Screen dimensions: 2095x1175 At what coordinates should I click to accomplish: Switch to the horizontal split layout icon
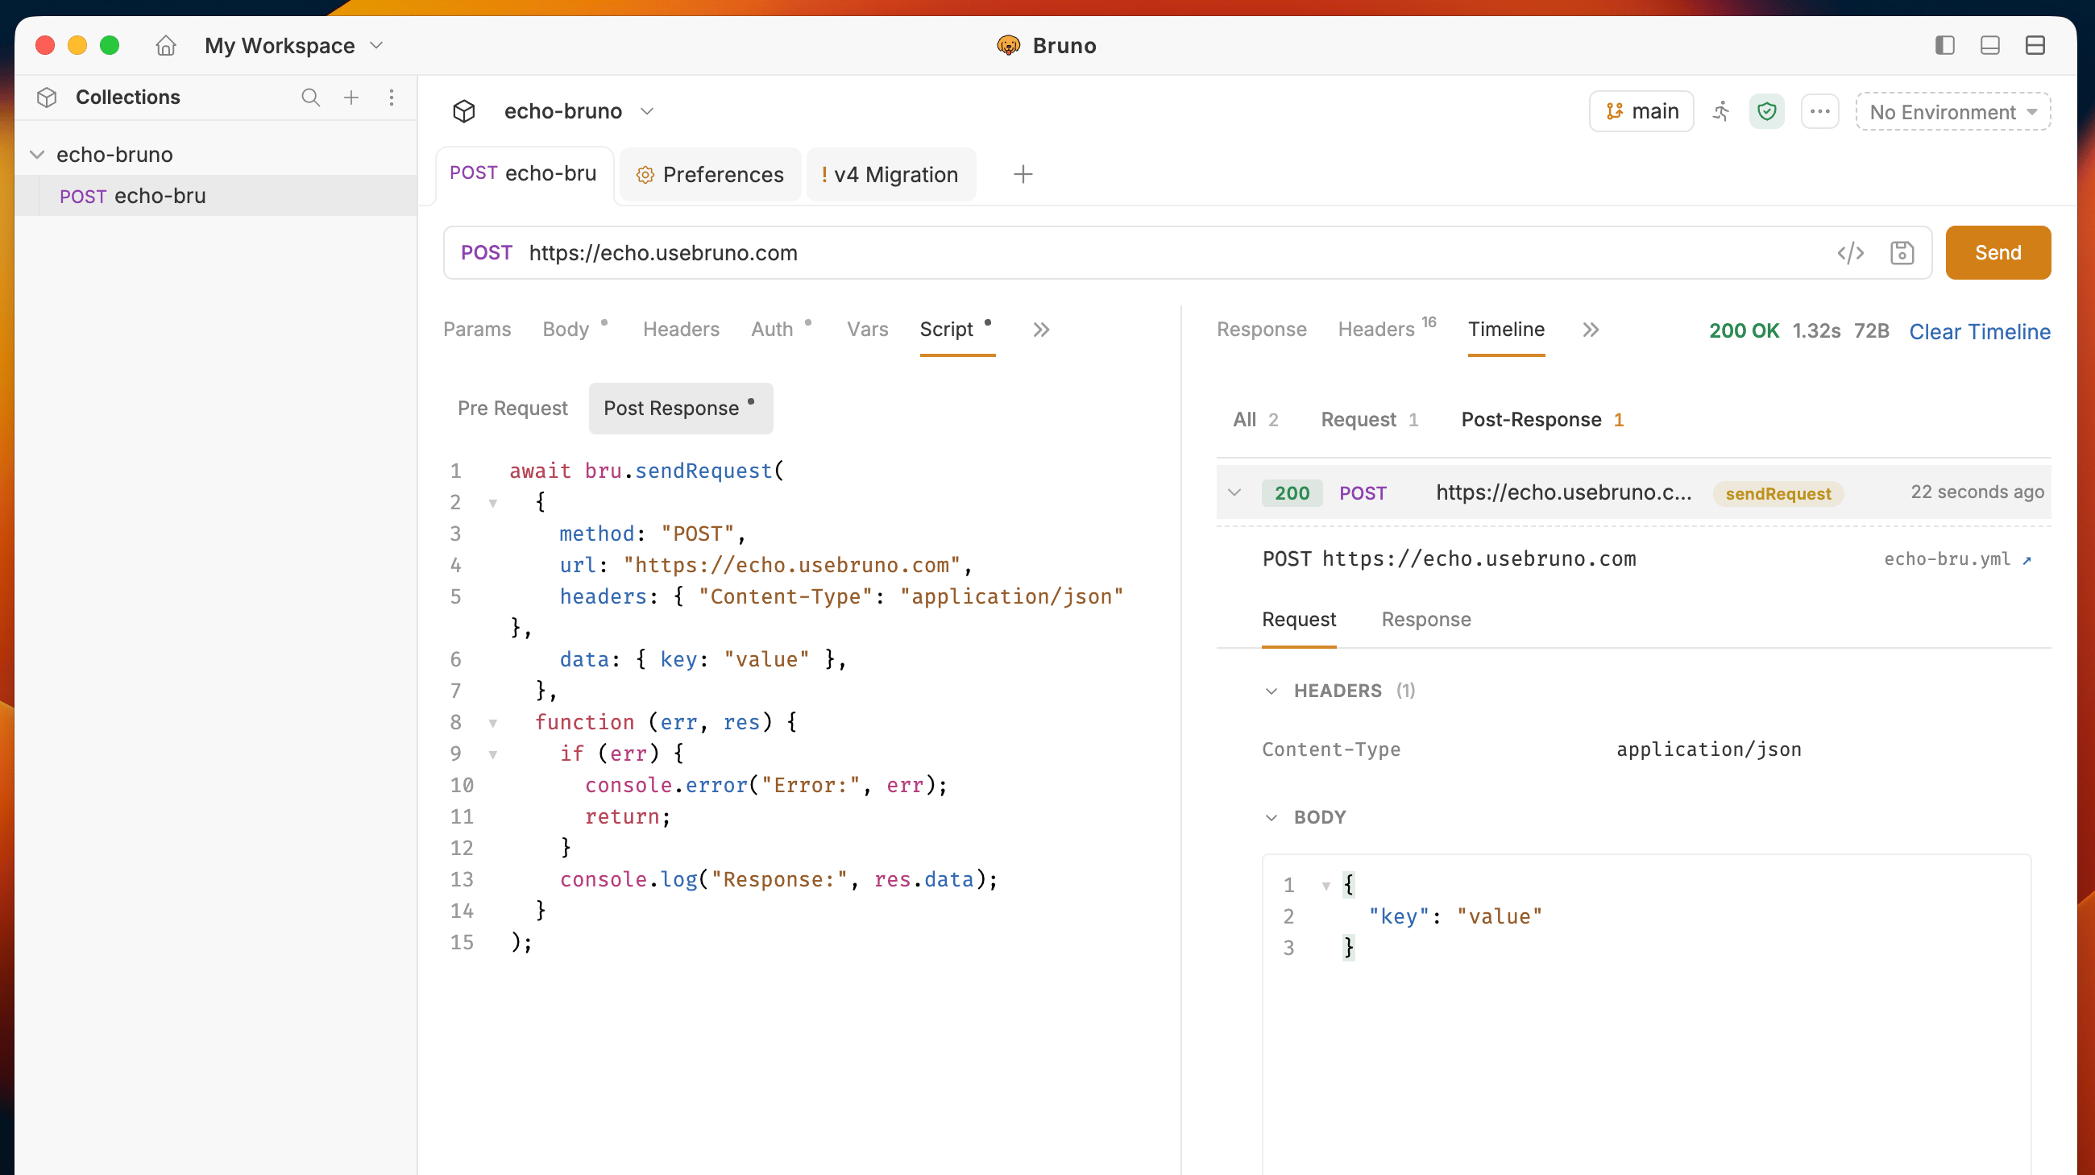point(2035,46)
